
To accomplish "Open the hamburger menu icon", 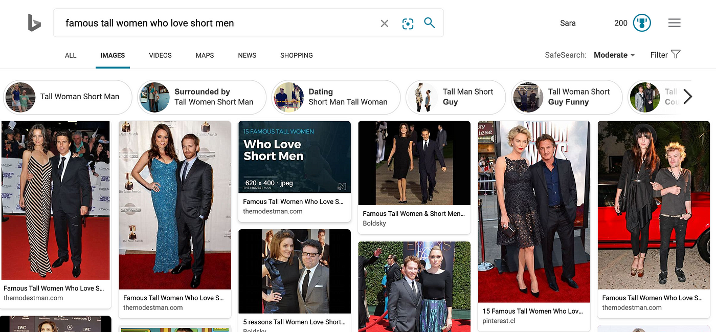I will (675, 23).
